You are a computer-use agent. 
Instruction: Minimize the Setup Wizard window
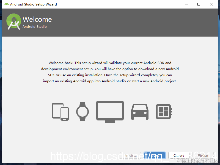tap(186, 4)
